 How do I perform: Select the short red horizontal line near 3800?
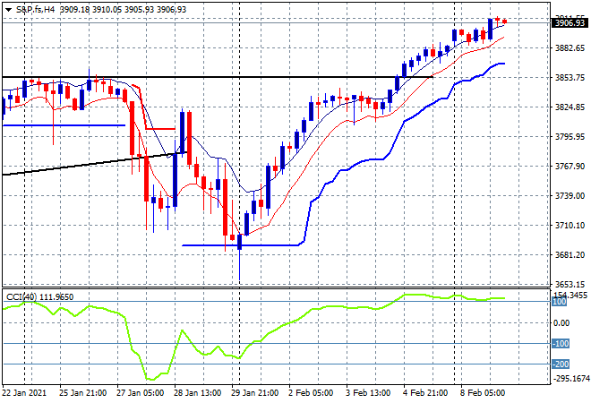(x=160, y=129)
